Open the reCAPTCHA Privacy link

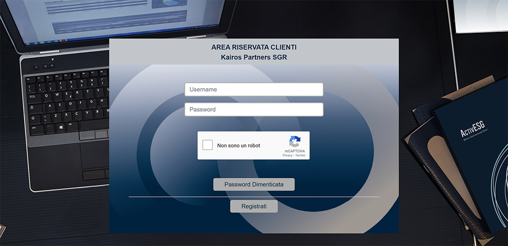coord(287,155)
